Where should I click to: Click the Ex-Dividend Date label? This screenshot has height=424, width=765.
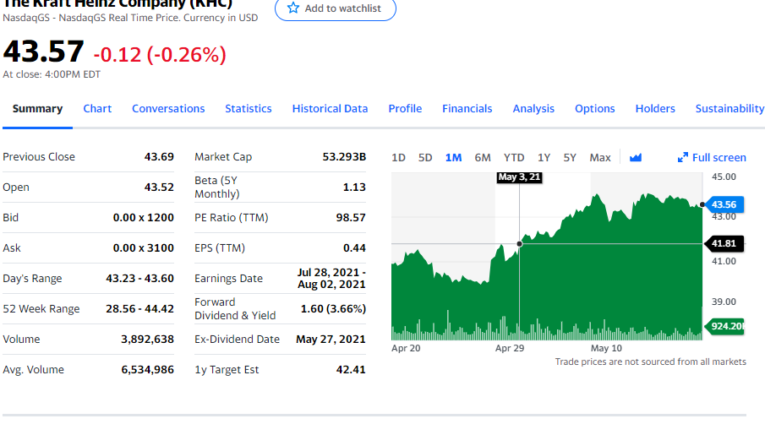pos(238,340)
